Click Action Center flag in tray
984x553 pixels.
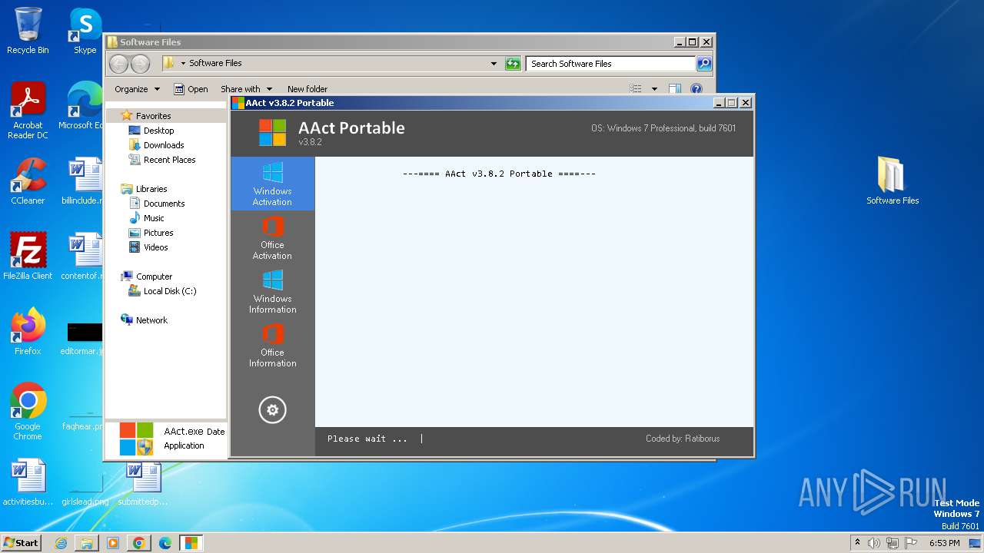point(911,543)
